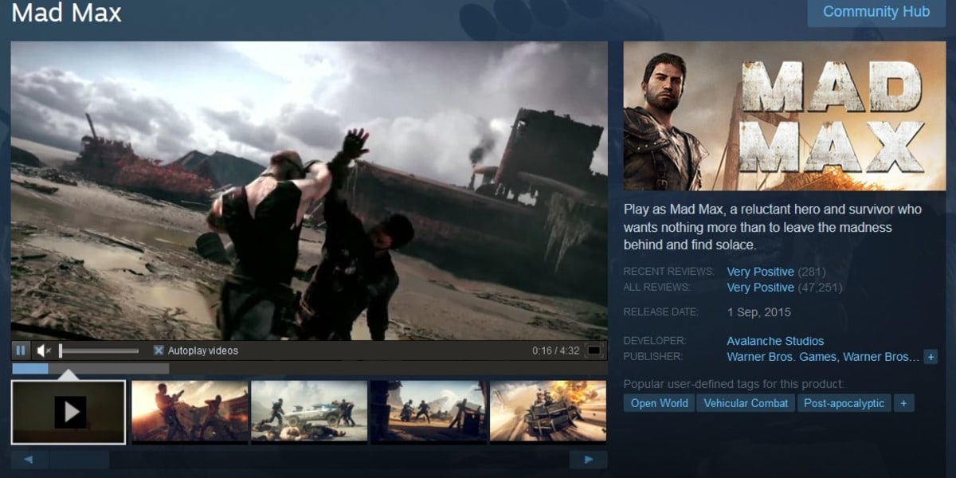Click the trailer video frame

[309, 191]
